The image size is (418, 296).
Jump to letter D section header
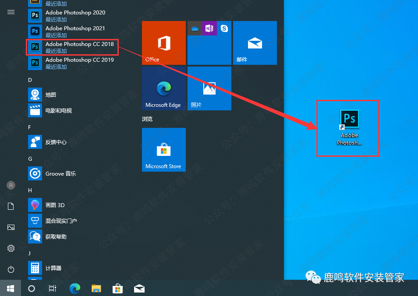[x=30, y=80]
